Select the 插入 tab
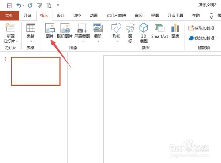The width and height of the screenshot is (221, 163). click(44, 15)
